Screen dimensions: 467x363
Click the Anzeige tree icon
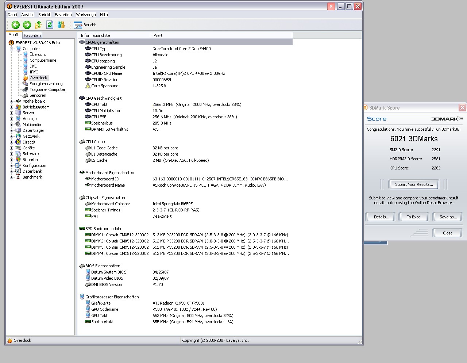(x=18, y=119)
